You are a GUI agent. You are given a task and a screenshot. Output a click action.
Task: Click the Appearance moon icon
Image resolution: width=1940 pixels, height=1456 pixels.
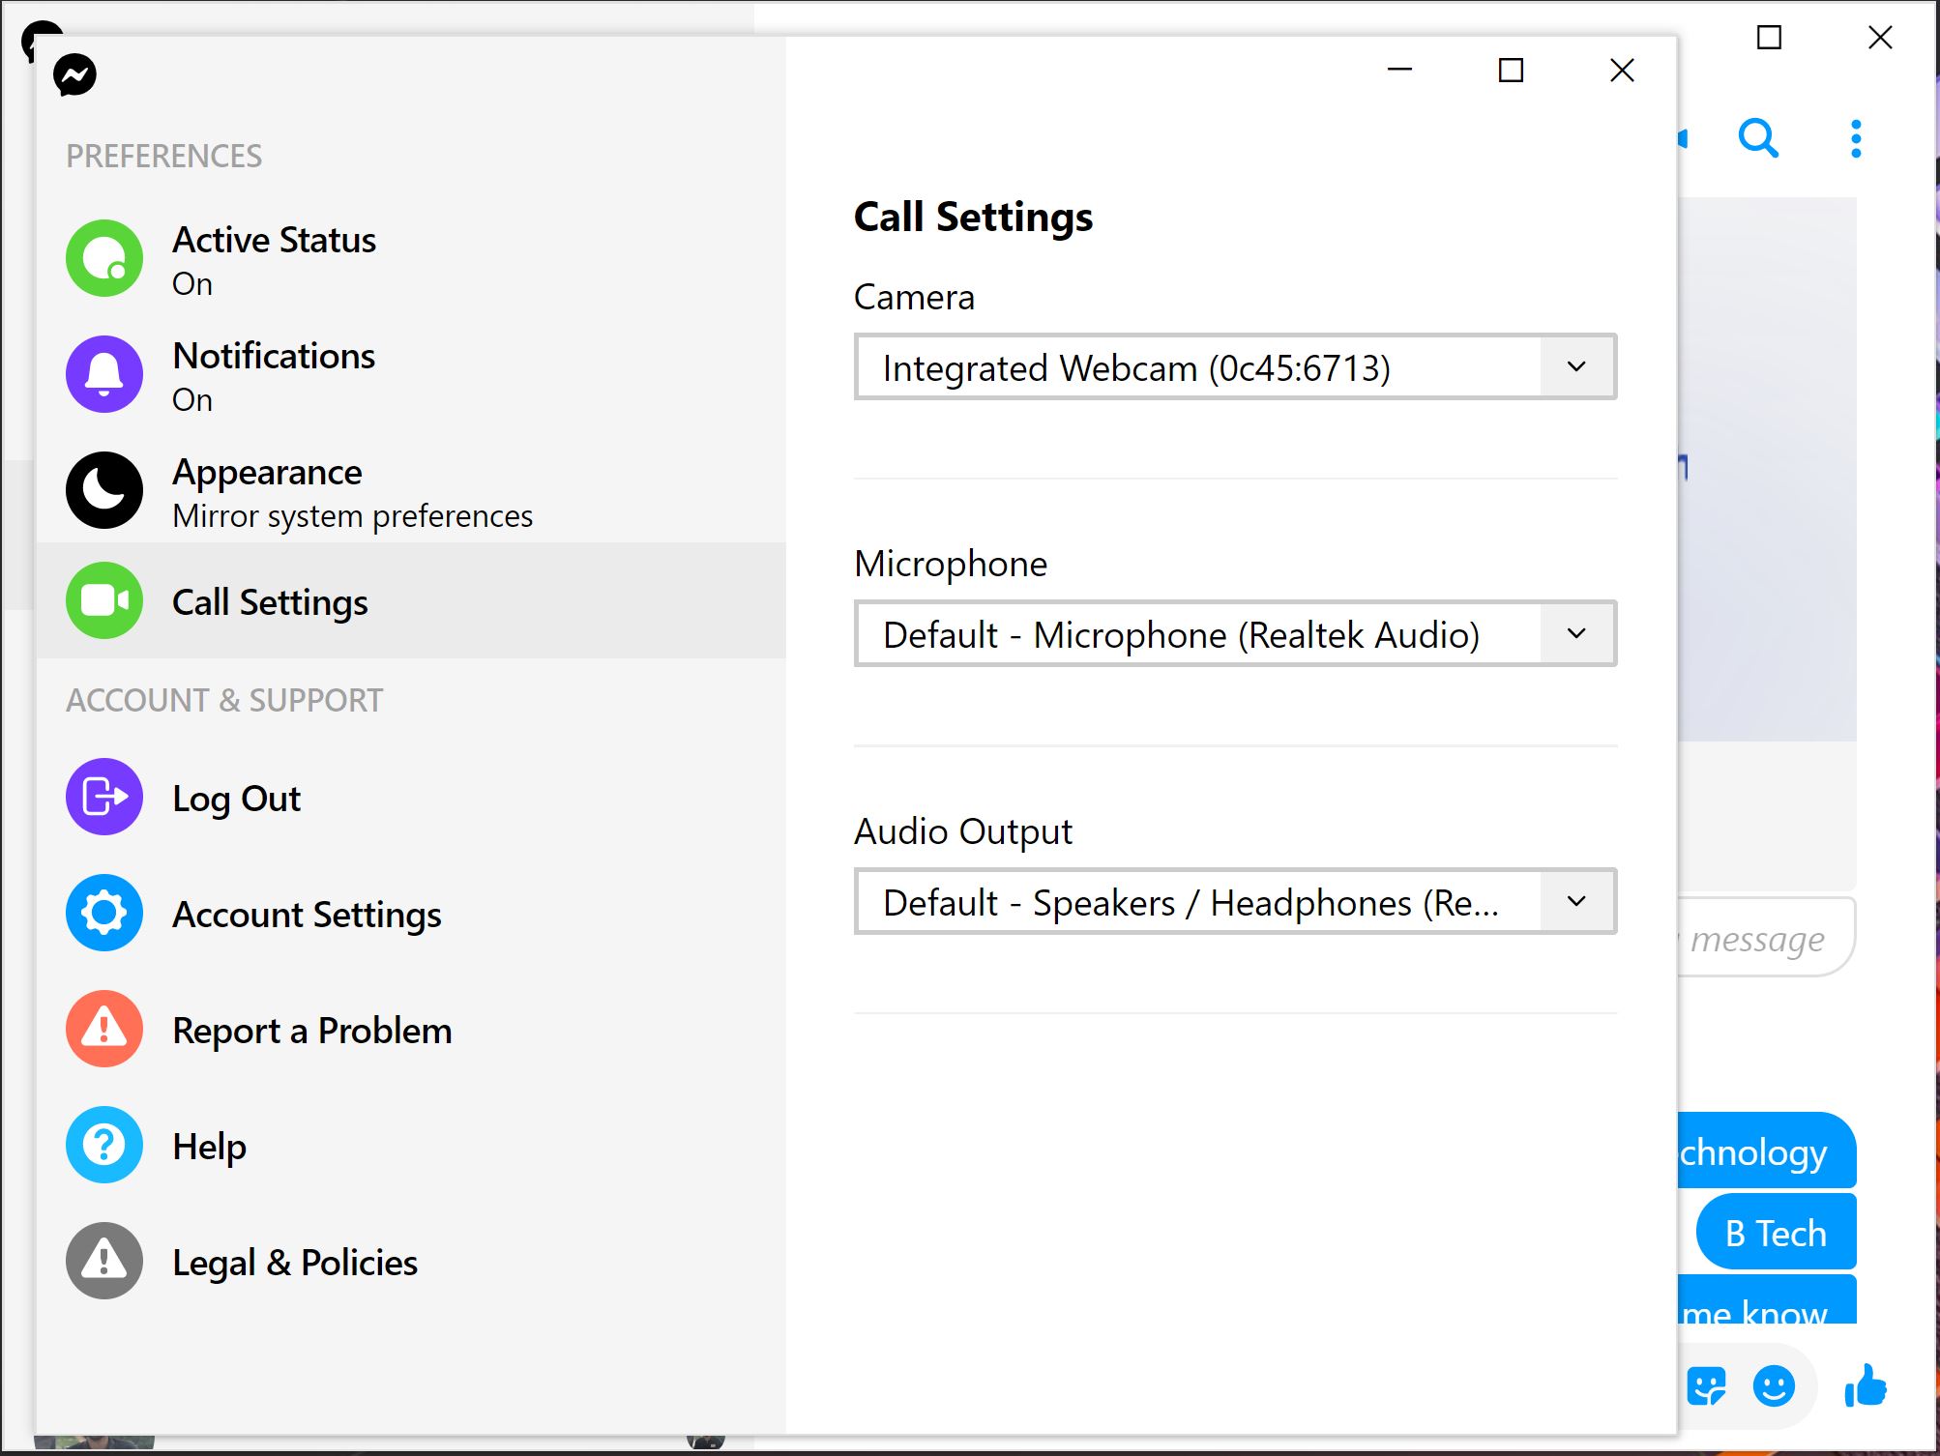click(x=103, y=489)
